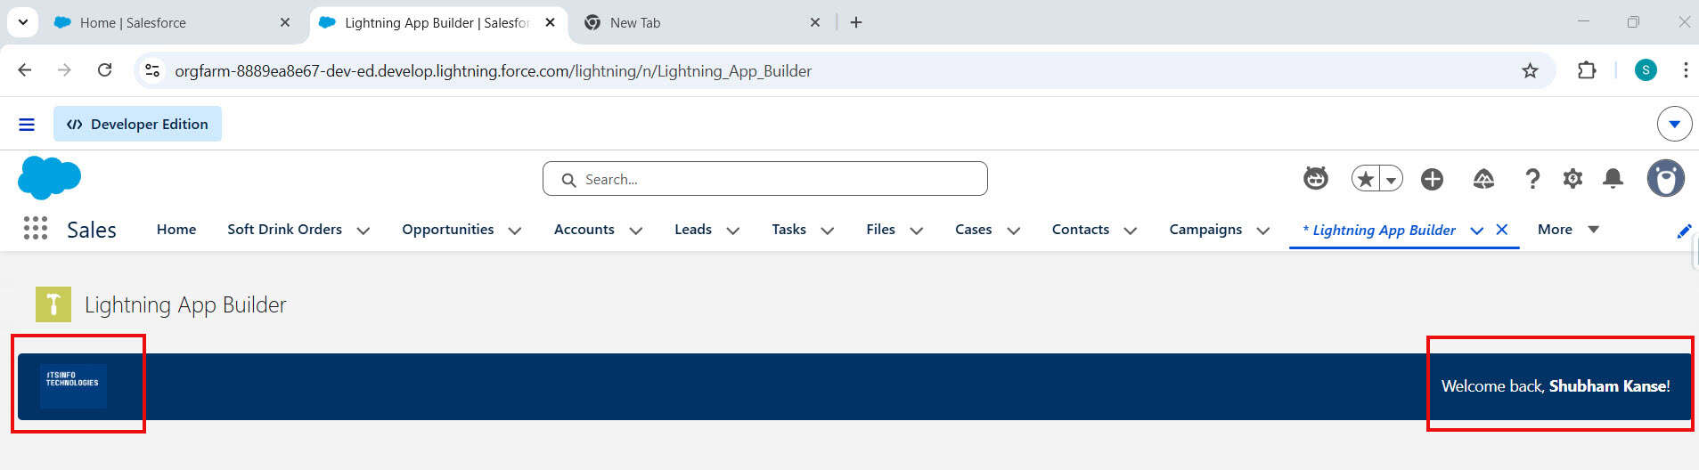This screenshot has width=1699, height=470.
Task: Open the Global Actions plus icon
Action: 1432,179
